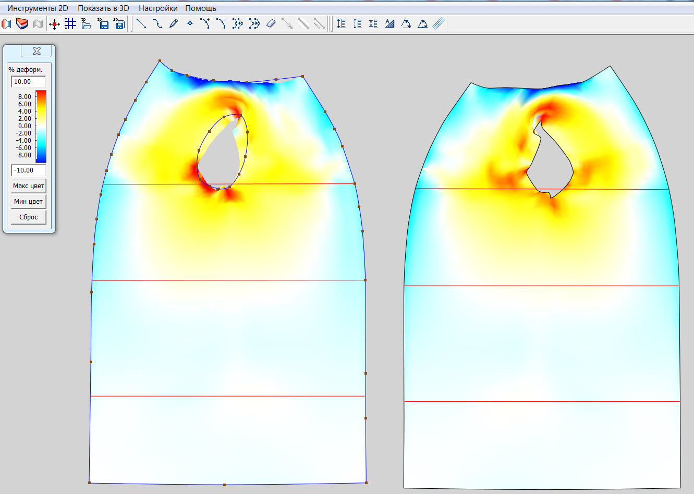The image size is (694, 494).
Task: Click the save .tp file icon
Action: point(103,23)
